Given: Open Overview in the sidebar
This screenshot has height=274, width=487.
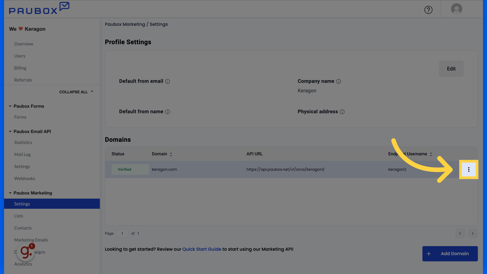Looking at the screenshot, I should point(24,44).
